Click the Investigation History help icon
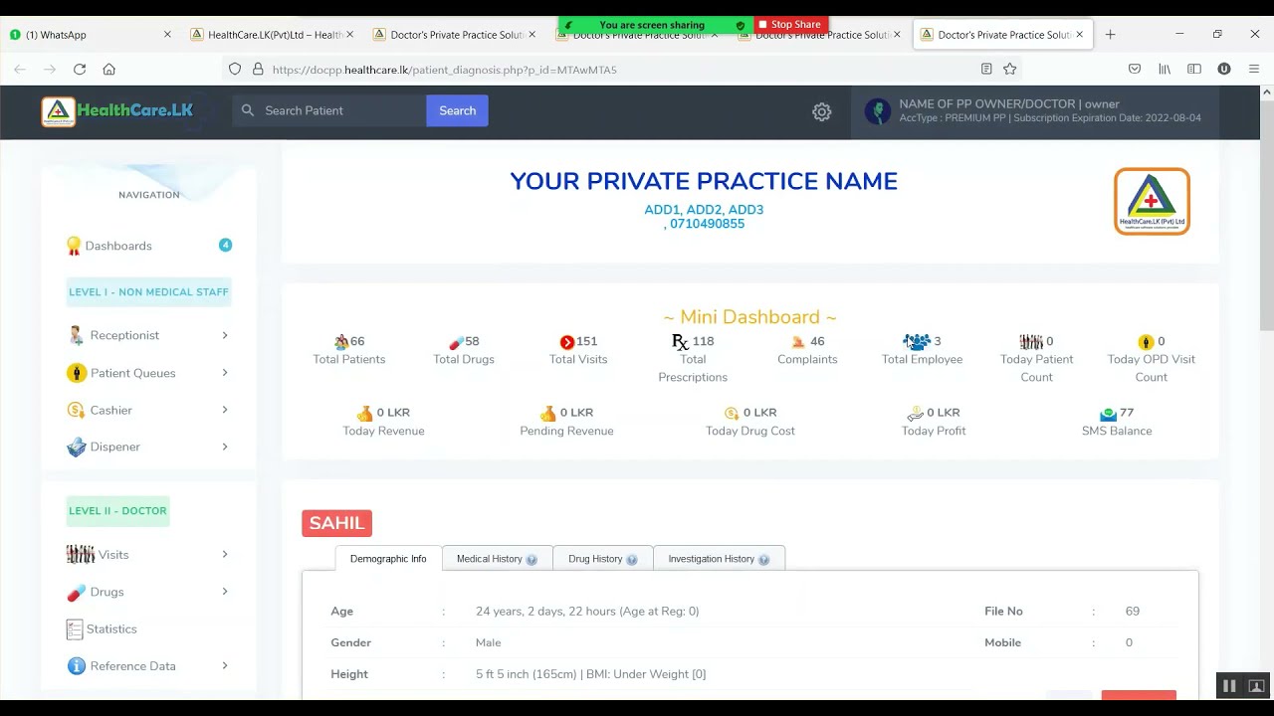The width and height of the screenshot is (1274, 716). [x=763, y=560]
